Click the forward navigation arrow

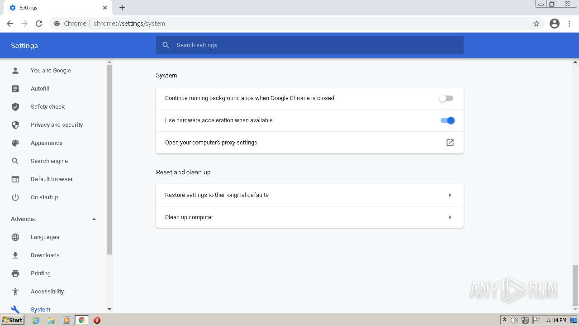[x=24, y=24]
